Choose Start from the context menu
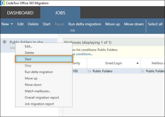 coord(44,59)
